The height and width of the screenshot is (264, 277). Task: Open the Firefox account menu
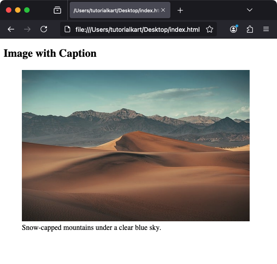point(234,29)
